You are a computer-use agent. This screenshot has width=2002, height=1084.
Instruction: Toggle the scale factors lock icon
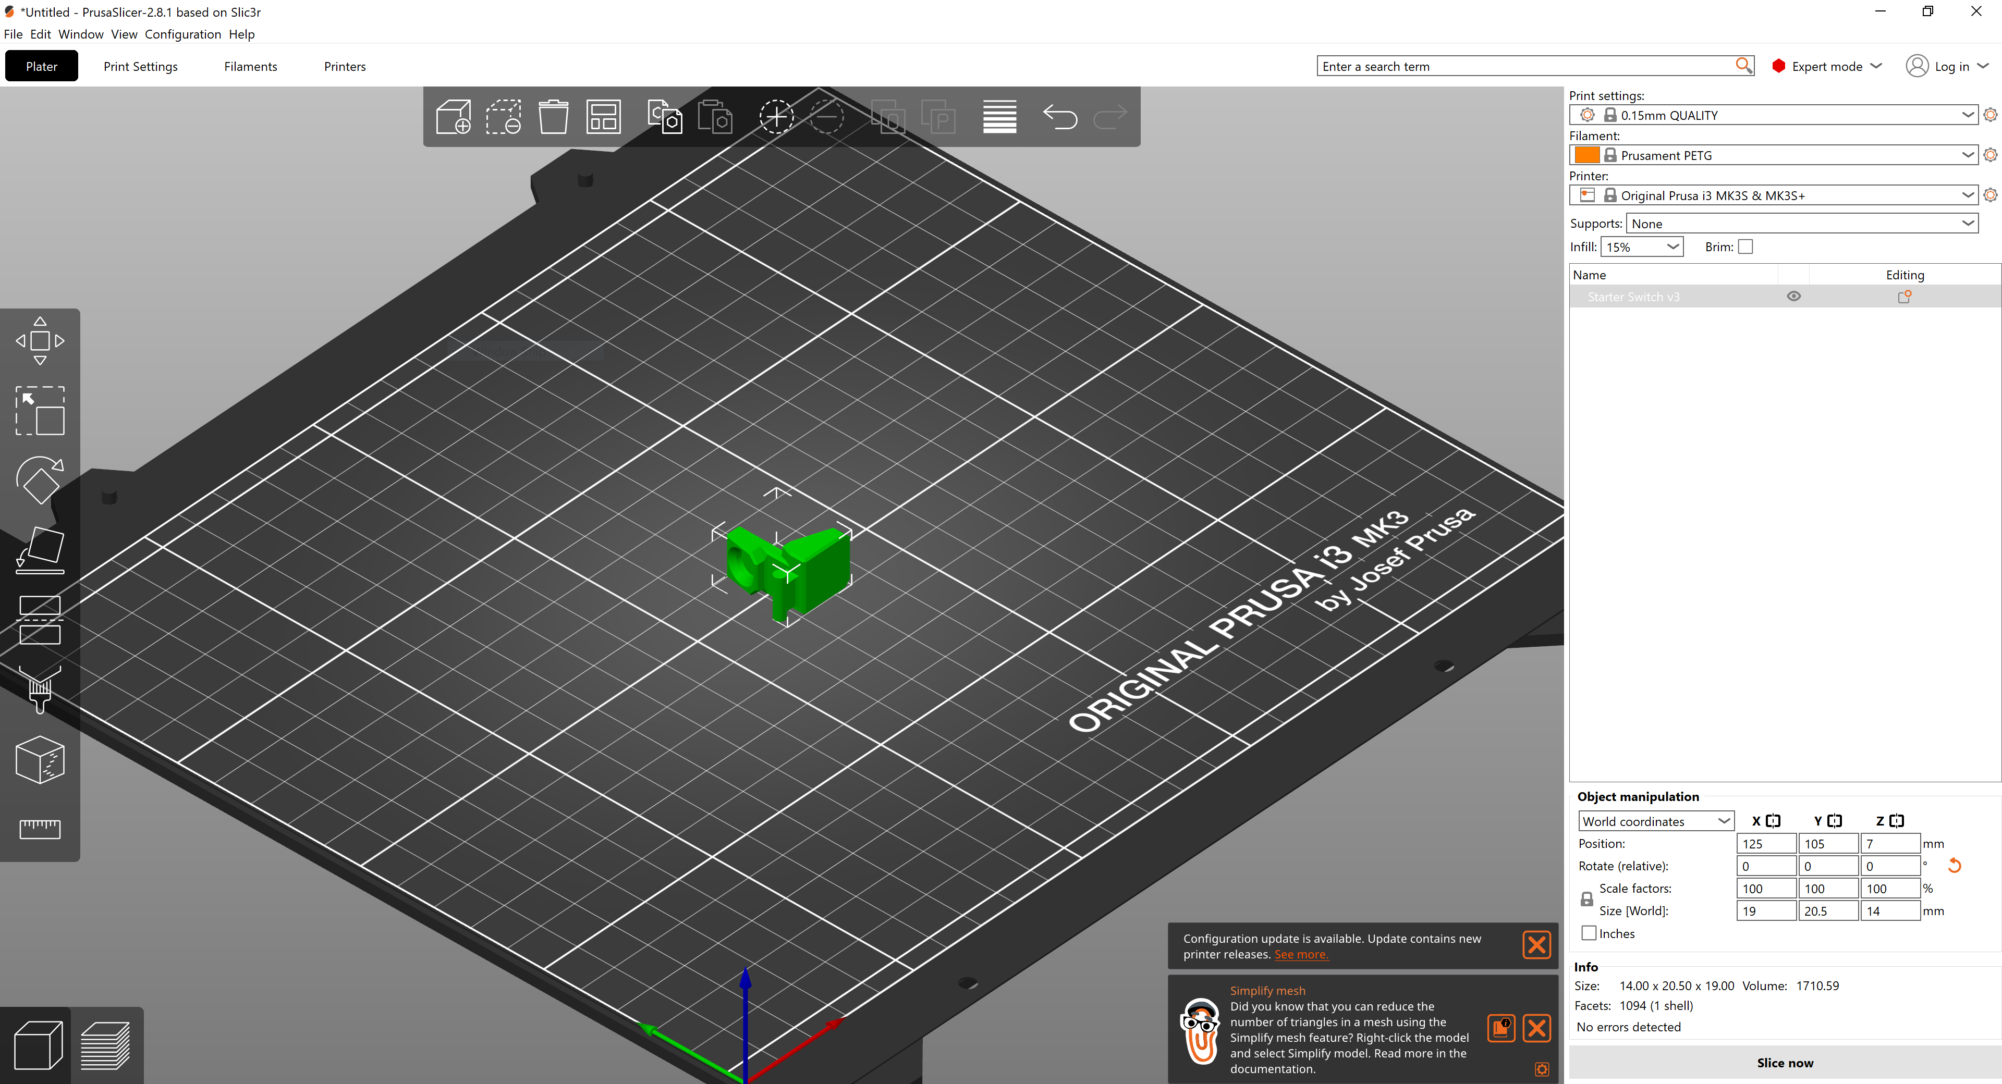click(x=1586, y=899)
